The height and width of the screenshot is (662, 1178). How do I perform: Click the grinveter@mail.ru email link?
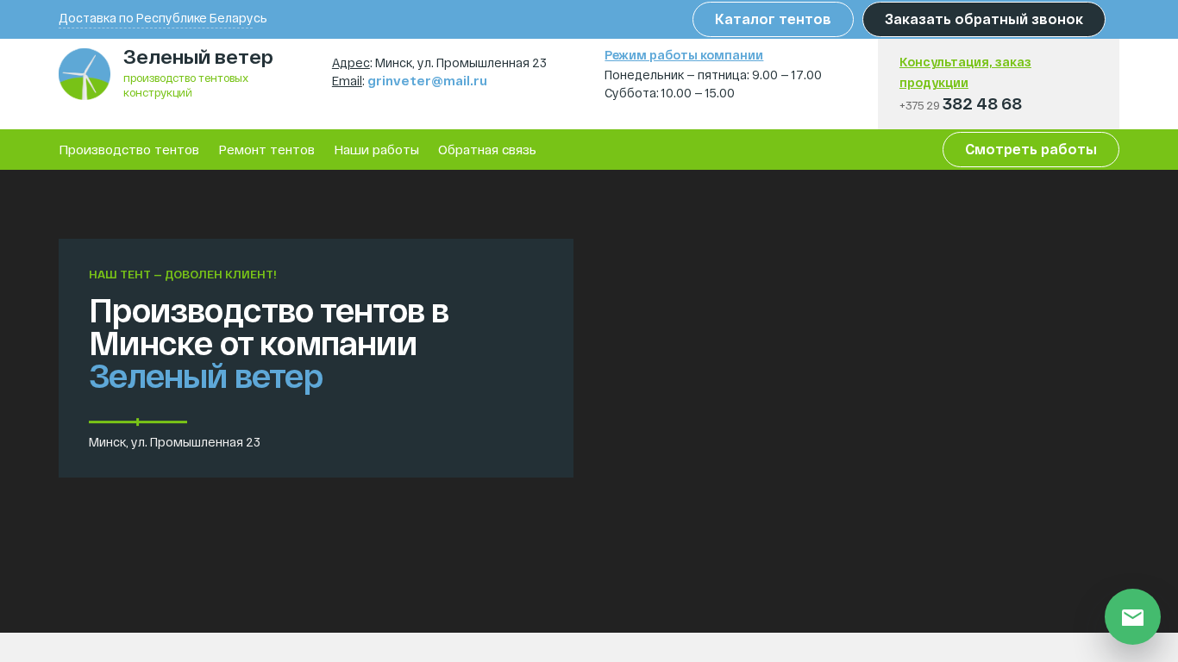[427, 81]
